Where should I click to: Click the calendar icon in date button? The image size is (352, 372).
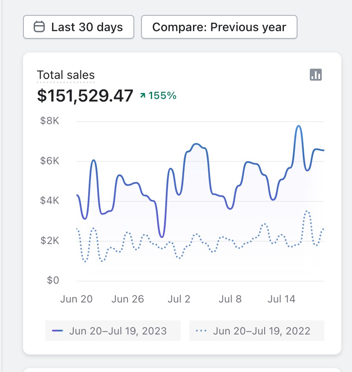tap(39, 26)
